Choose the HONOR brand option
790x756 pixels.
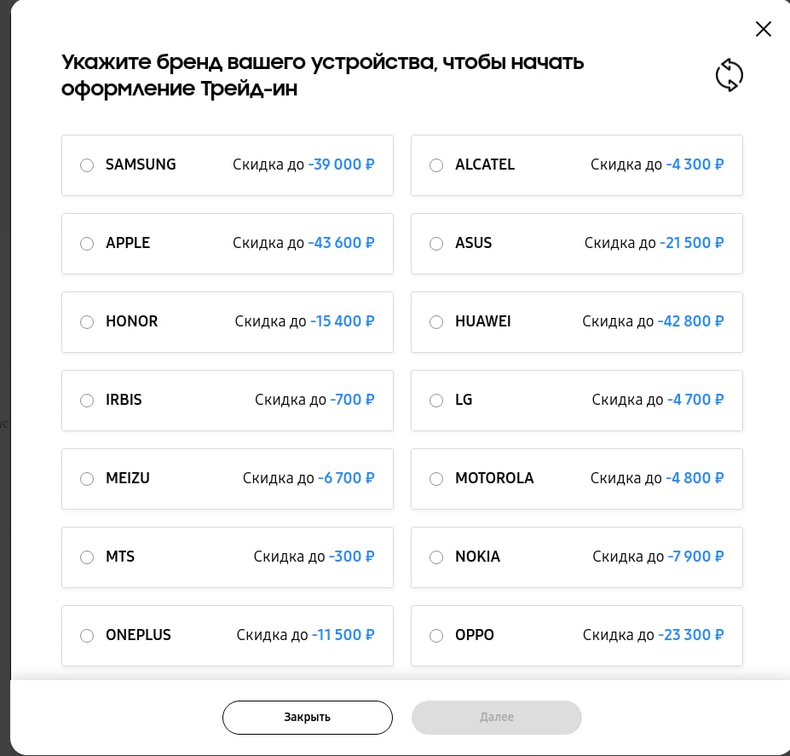coord(228,322)
